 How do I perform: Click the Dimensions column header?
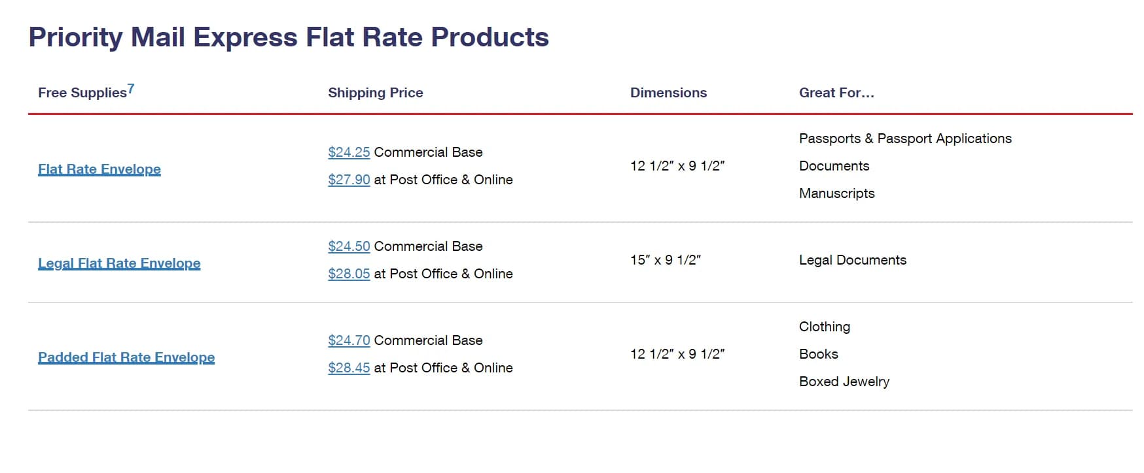click(668, 93)
